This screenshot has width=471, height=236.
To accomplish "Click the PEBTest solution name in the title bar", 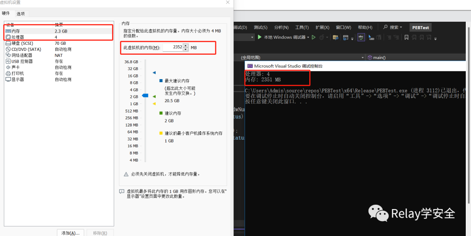I will 420,27.
